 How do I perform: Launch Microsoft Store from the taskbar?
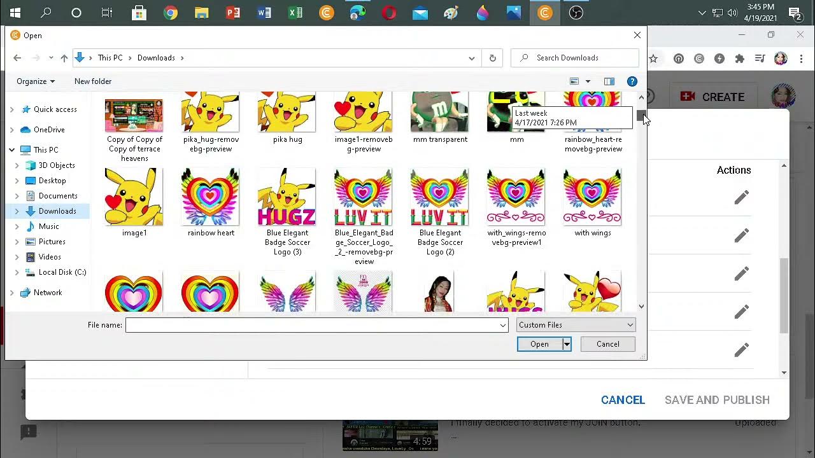pyautogui.click(x=139, y=13)
